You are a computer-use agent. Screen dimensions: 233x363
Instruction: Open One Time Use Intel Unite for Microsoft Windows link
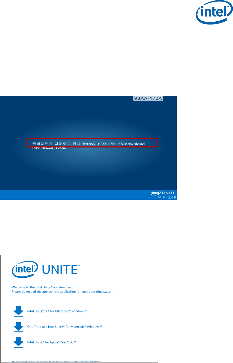pyautogui.click(x=64, y=327)
